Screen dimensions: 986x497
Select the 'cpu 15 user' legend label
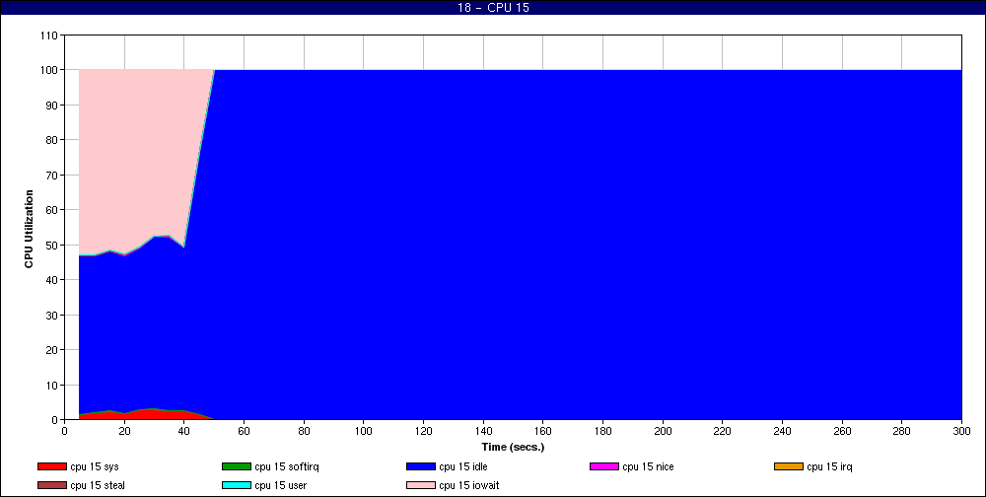tap(280, 486)
